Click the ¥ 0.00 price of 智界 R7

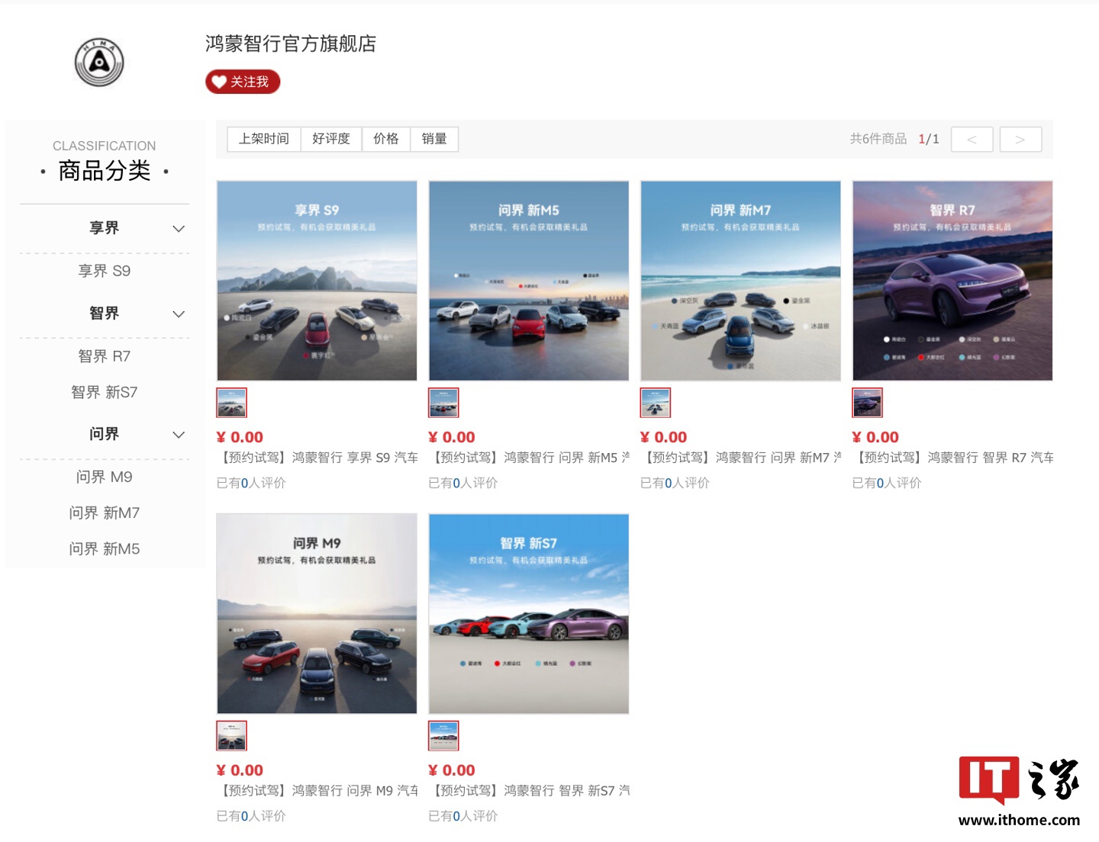pos(875,437)
